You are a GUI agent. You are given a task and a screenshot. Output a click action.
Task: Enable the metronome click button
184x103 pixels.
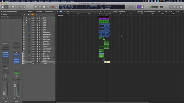click(142, 7)
